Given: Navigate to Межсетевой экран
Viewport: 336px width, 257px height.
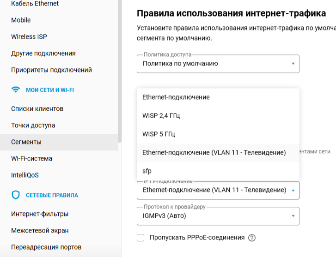Looking at the screenshot, I should pyautogui.click(x=40, y=230).
